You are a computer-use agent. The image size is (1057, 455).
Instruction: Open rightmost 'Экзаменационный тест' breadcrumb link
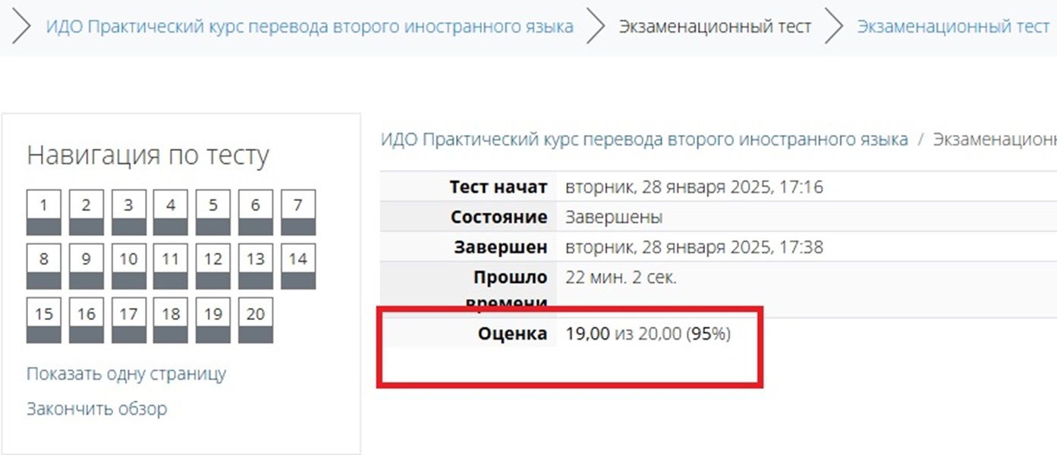coord(953,27)
